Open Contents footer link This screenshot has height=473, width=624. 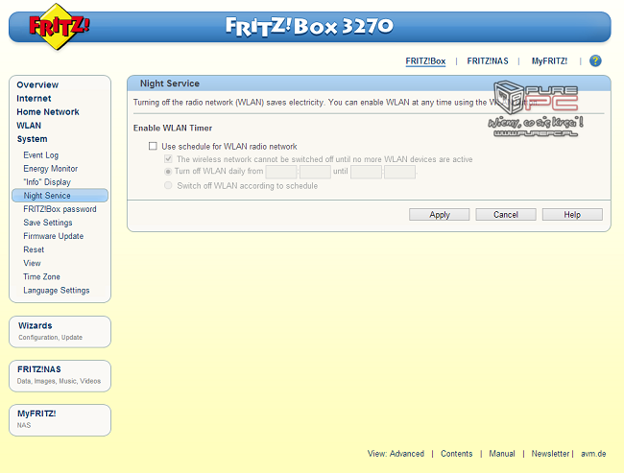(x=456, y=454)
